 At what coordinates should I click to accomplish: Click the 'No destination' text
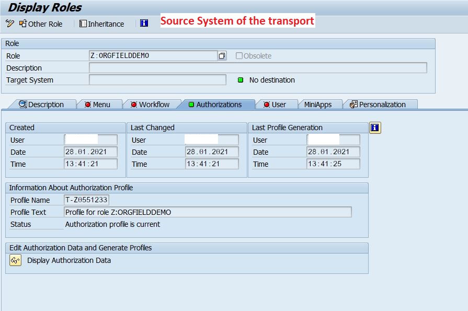(x=272, y=80)
